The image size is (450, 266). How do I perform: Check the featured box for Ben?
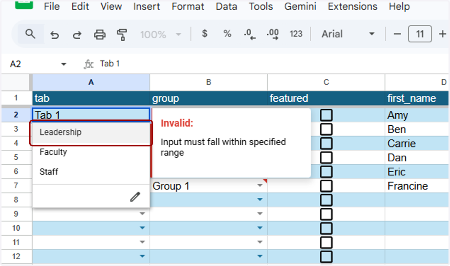tap(326, 129)
